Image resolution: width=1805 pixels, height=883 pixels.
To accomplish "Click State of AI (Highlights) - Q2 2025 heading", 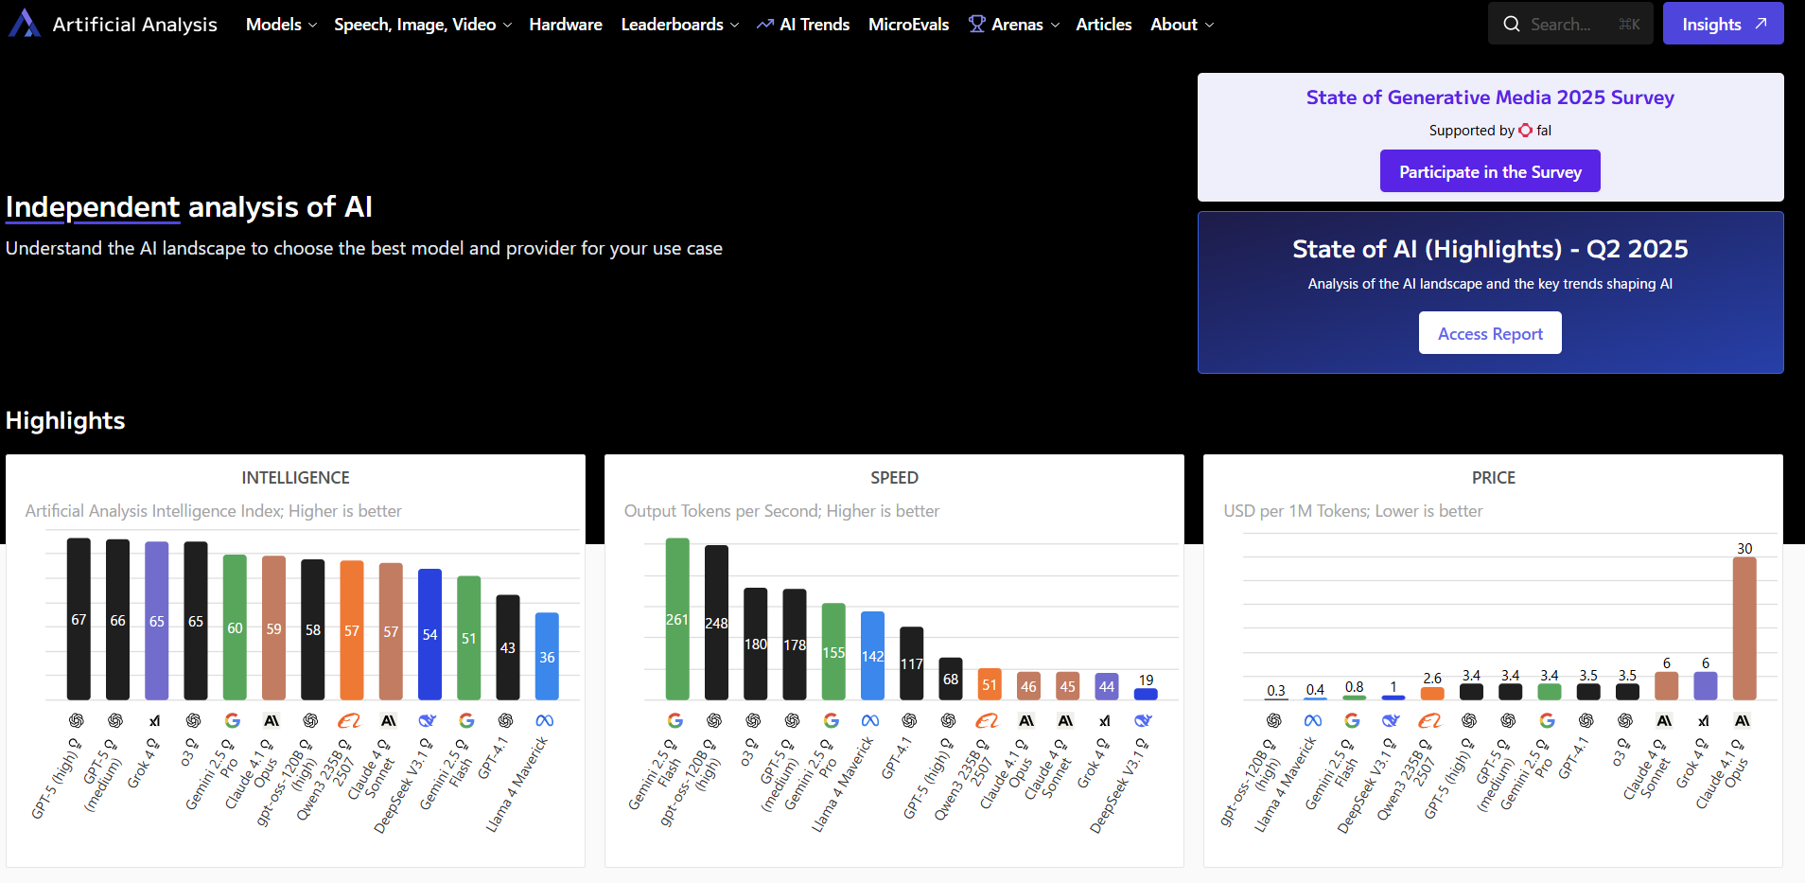I will coord(1490,249).
